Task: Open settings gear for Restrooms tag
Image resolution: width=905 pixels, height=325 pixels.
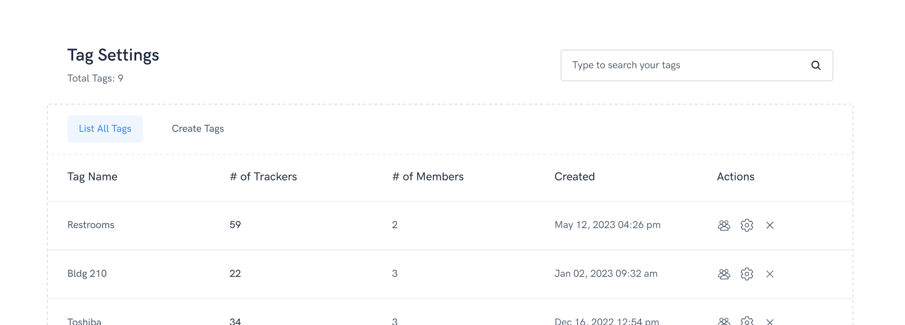Action: [747, 225]
